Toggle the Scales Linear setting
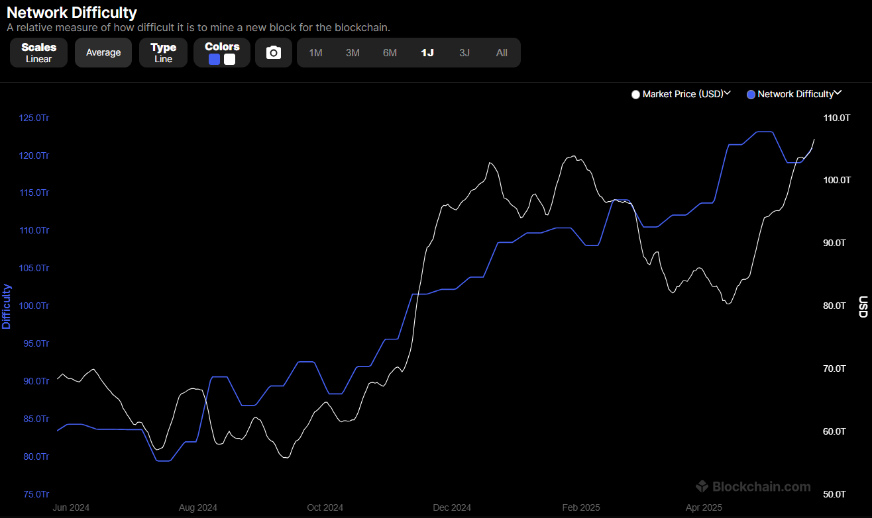This screenshot has width=872, height=518. (39, 53)
